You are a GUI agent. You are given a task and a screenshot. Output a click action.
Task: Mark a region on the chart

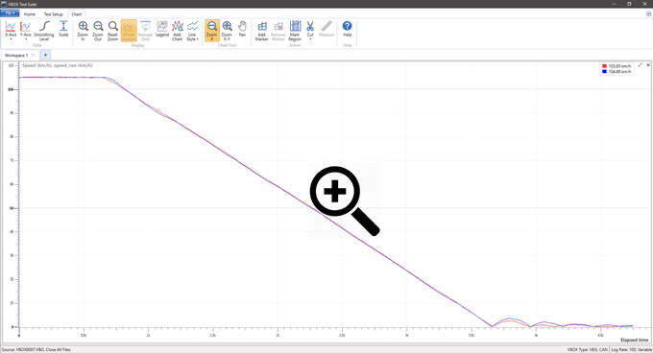[295, 31]
